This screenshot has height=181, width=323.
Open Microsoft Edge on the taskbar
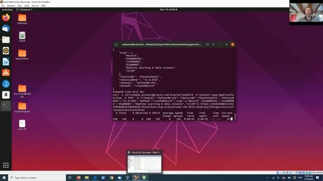click(95, 177)
